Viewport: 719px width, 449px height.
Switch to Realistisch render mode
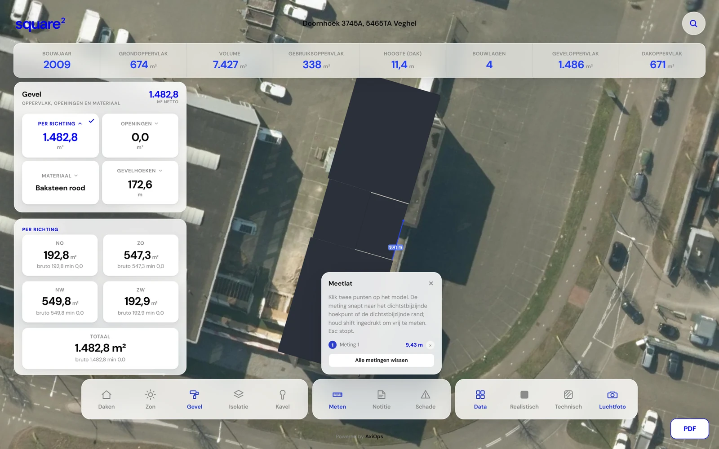tap(524, 399)
